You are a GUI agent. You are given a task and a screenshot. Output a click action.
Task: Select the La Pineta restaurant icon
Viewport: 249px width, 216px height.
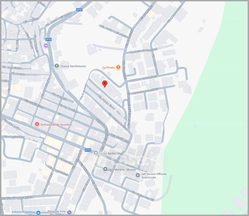point(118,67)
